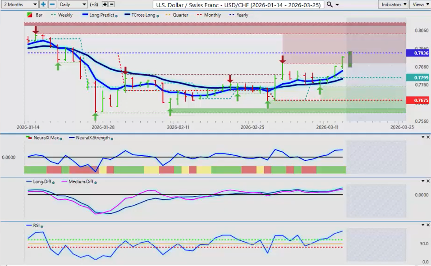The width and height of the screenshot is (431, 266).
Task: Click the blue minus zoom-out button
Action: (x=52, y=4)
